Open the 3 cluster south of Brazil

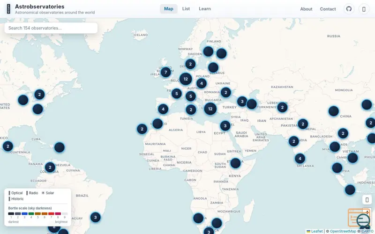pos(96,217)
